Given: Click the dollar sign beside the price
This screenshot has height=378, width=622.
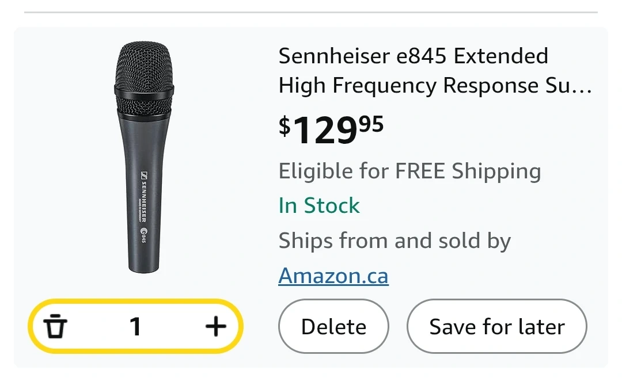Looking at the screenshot, I should (x=285, y=126).
